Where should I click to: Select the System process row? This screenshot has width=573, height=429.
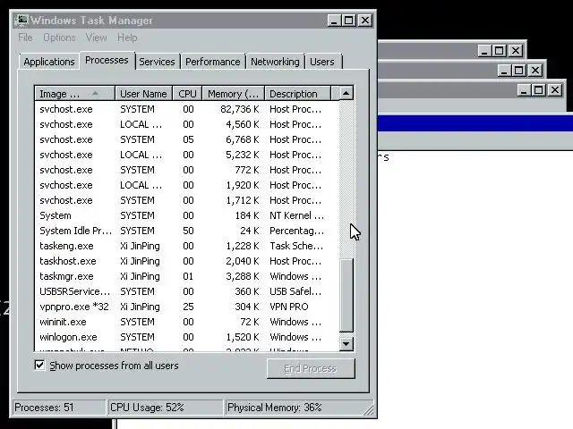tap(186, 215)
